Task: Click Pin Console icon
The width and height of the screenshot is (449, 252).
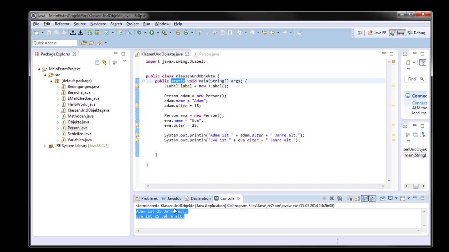Action: click(383, 198)
